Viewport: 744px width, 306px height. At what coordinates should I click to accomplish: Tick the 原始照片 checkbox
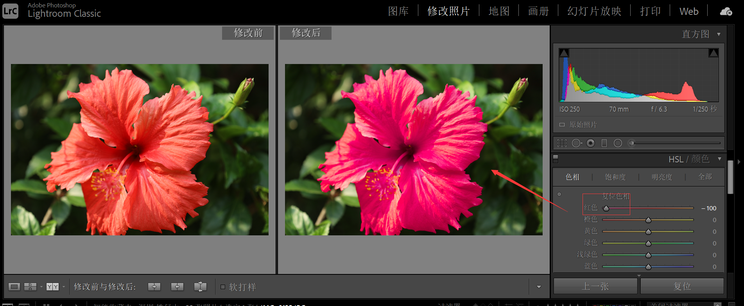coord(562,125)
